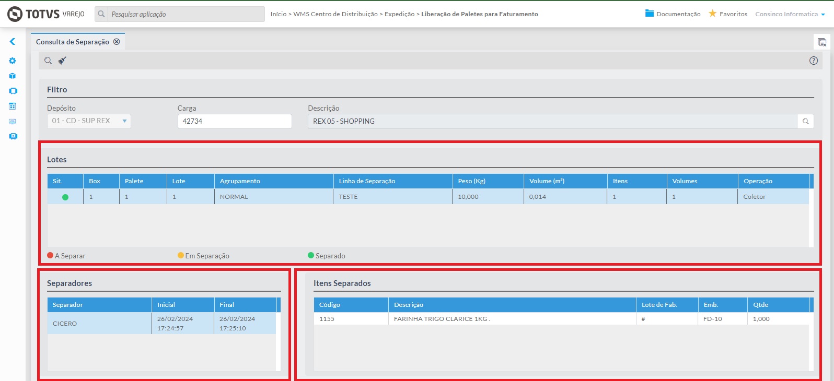
Task: Click the search icon beside Descrição field
Action: coord(805,121)
